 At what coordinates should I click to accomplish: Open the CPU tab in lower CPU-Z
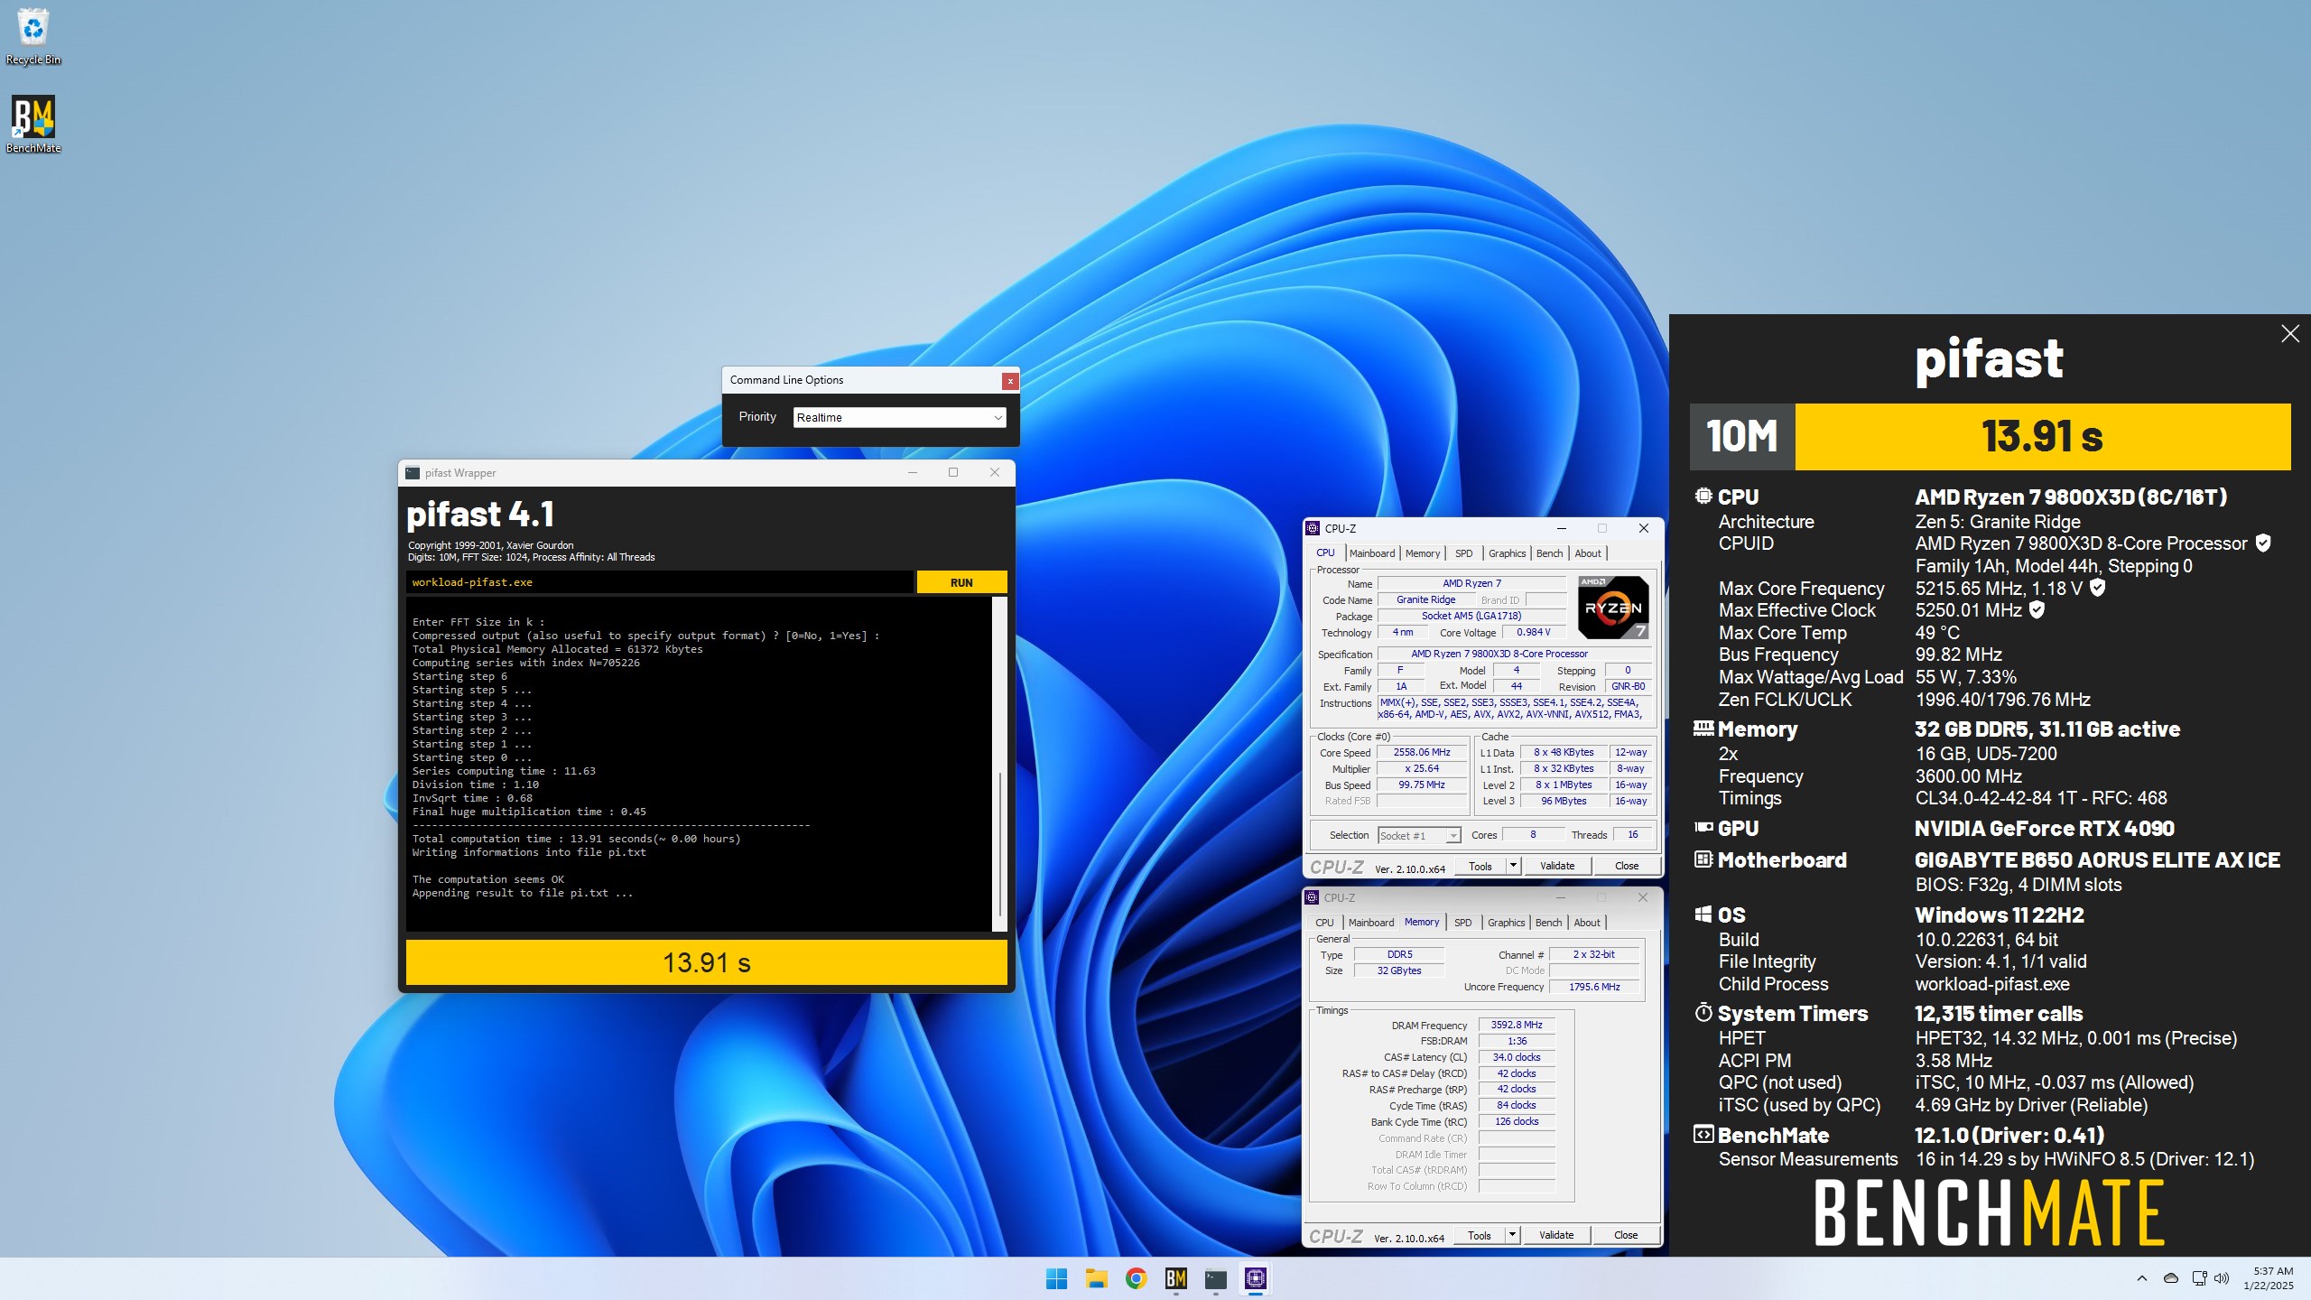pos(1324,923)
